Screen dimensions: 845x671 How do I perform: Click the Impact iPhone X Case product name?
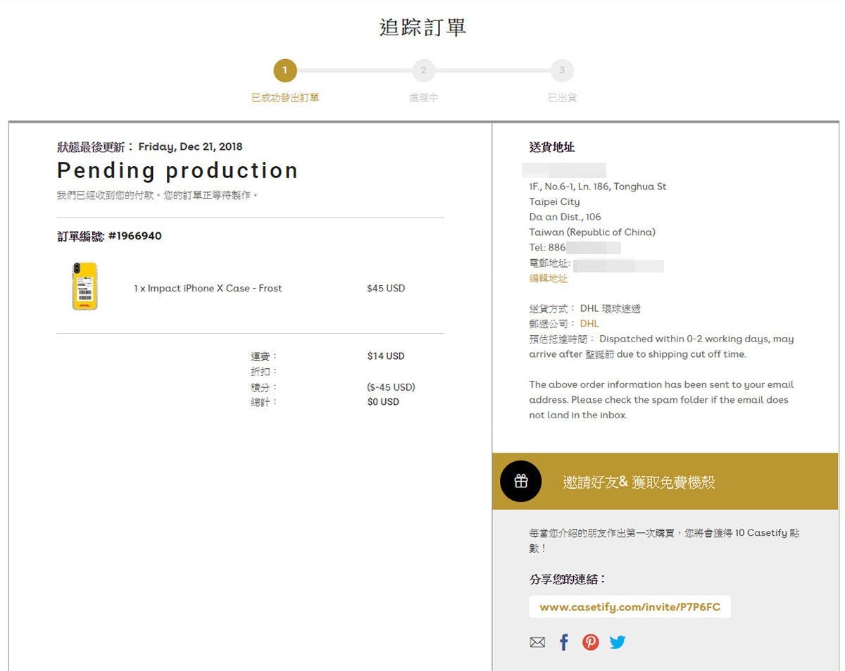pos(208,288)
